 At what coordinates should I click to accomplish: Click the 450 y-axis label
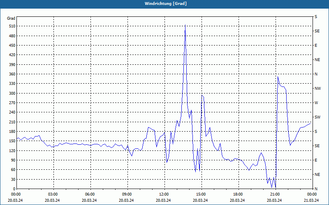(x=13, y=46)
